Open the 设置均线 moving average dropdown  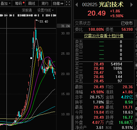(46, 10)
